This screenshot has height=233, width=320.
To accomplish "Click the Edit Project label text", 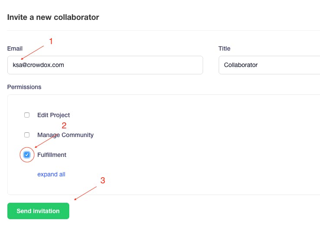I will 53,115.
